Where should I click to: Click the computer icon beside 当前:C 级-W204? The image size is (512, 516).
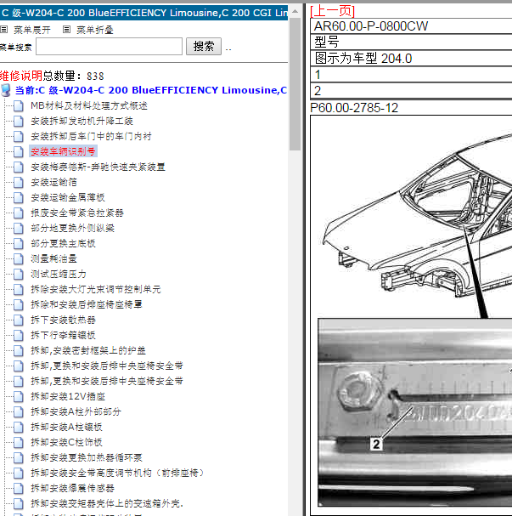coord(6,90)
